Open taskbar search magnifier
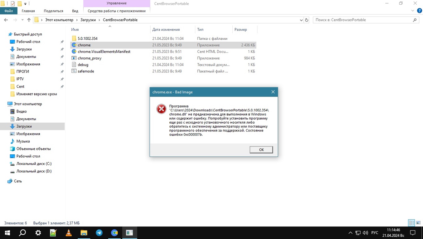This screenshot has height=239, width=423. coord(22,233)
